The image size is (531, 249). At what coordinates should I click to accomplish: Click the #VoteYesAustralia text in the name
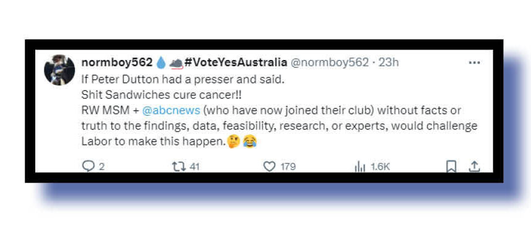(x=236, y=63)
